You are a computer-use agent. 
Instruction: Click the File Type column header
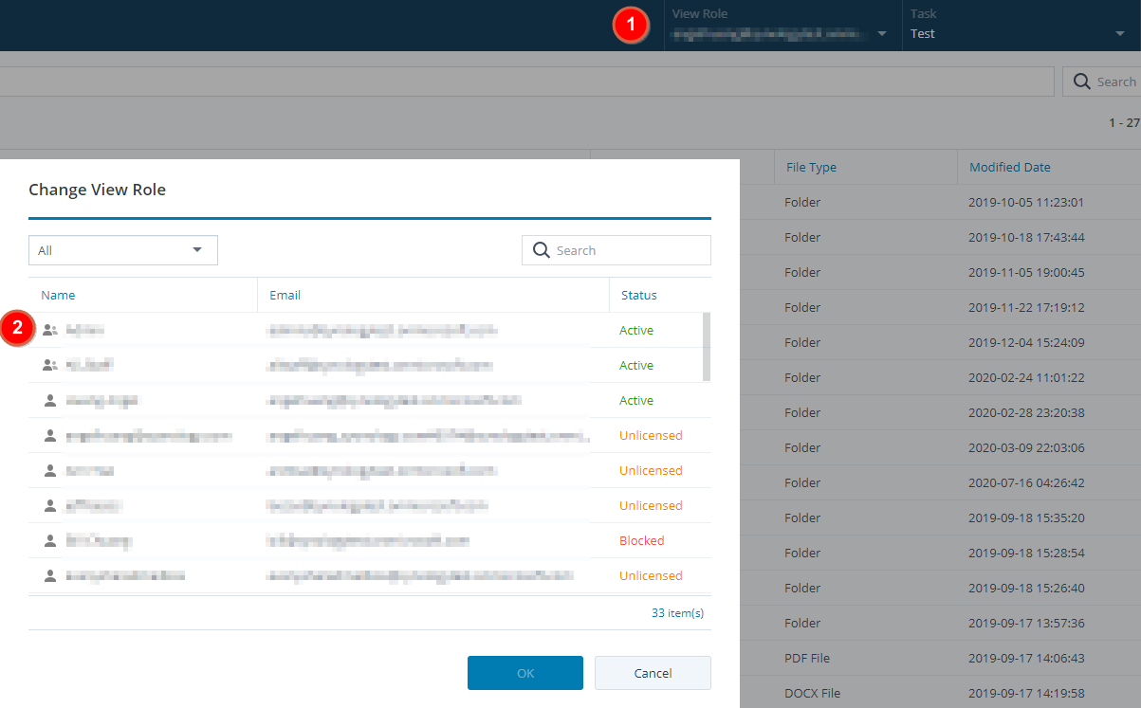[x=811, y=167]
